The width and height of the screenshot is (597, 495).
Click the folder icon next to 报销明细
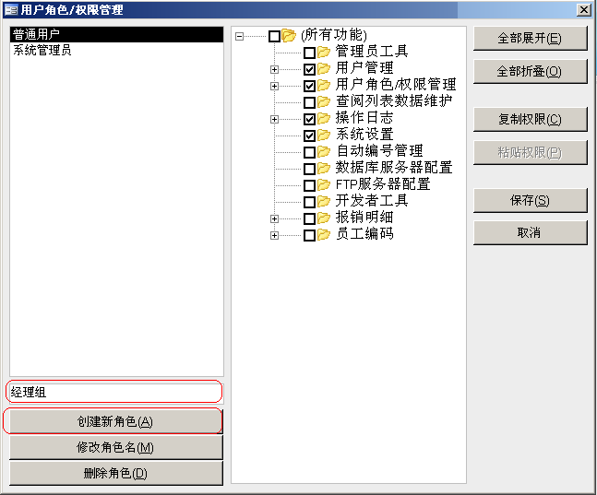point(324,218)
